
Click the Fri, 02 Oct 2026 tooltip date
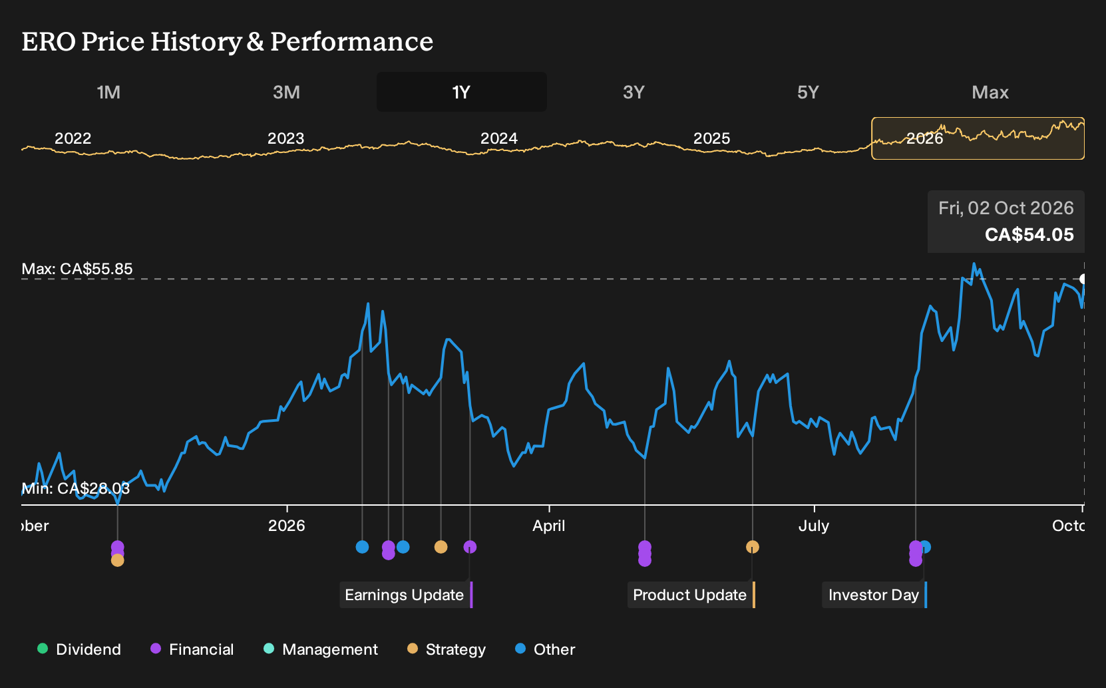[1006, 208]
